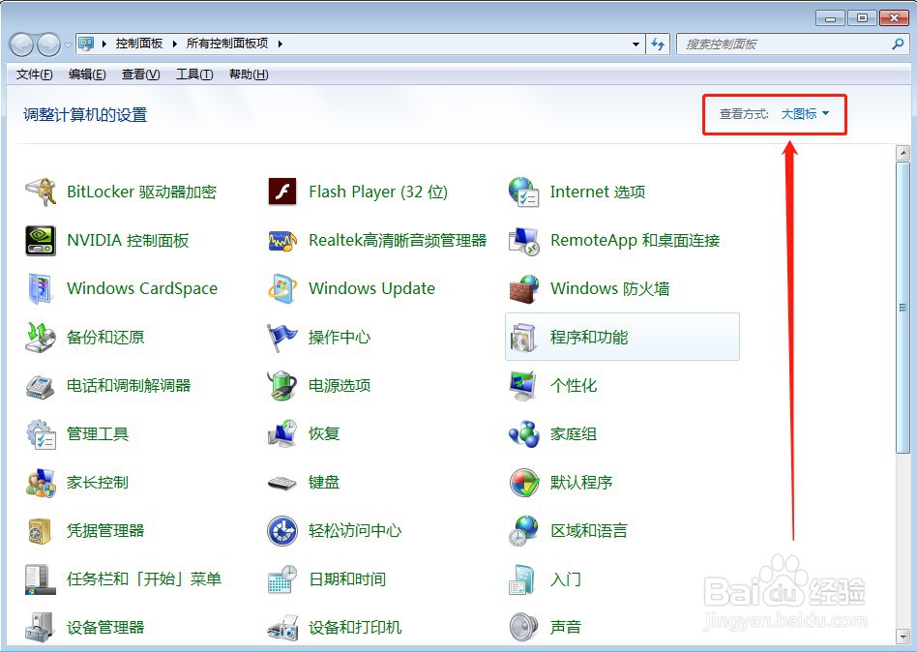This screenshot has width=917, height=652.
Task: Open 电源选项 battery icon
Action: click(x=281, y=386)
